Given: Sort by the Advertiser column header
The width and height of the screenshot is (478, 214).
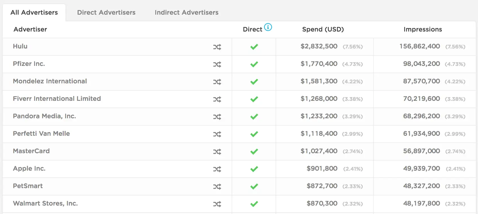Looking at the screenshot, I should click(x=30, y=29).
